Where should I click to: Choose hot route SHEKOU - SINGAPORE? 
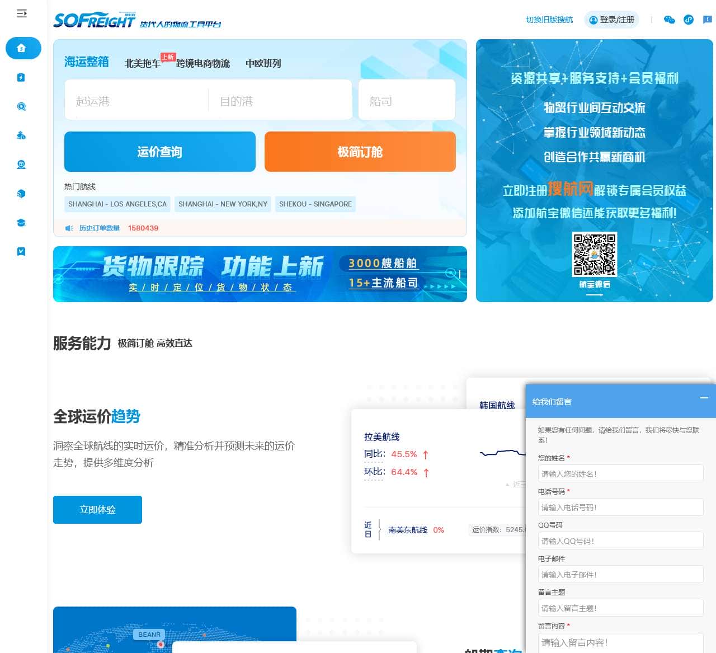(315, 204)
